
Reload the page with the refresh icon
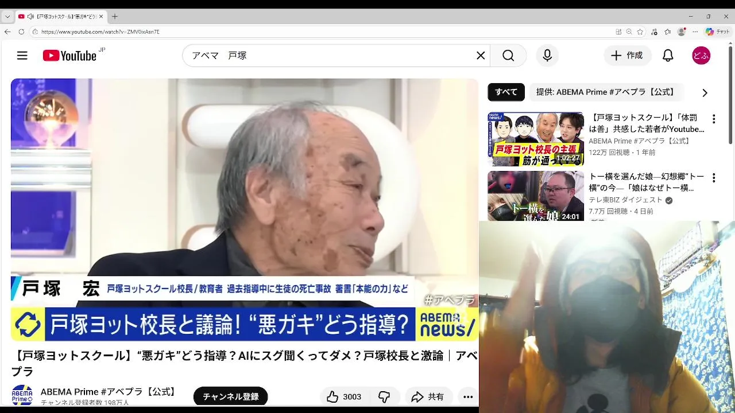[21, 32]
